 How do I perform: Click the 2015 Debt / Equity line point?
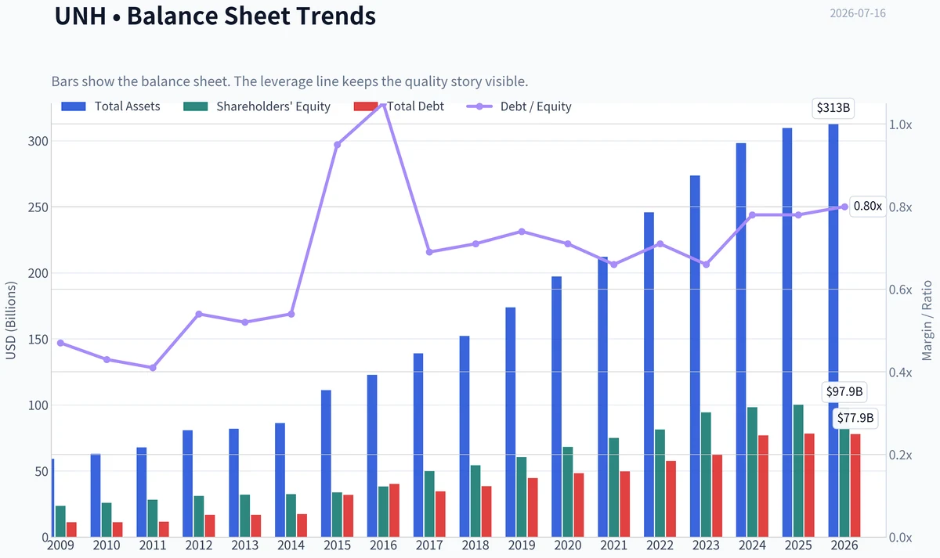(337, 145)
